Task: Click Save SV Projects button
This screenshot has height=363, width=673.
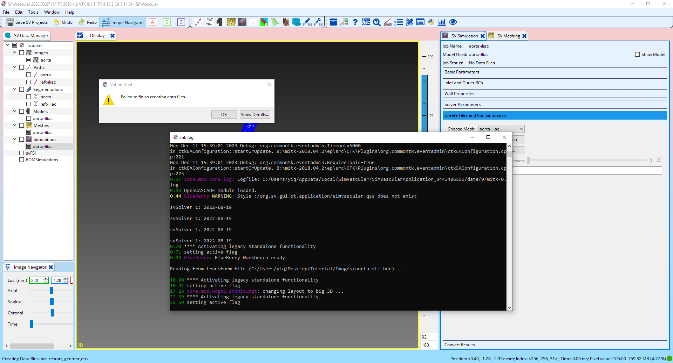Action: tap(27, 22)
